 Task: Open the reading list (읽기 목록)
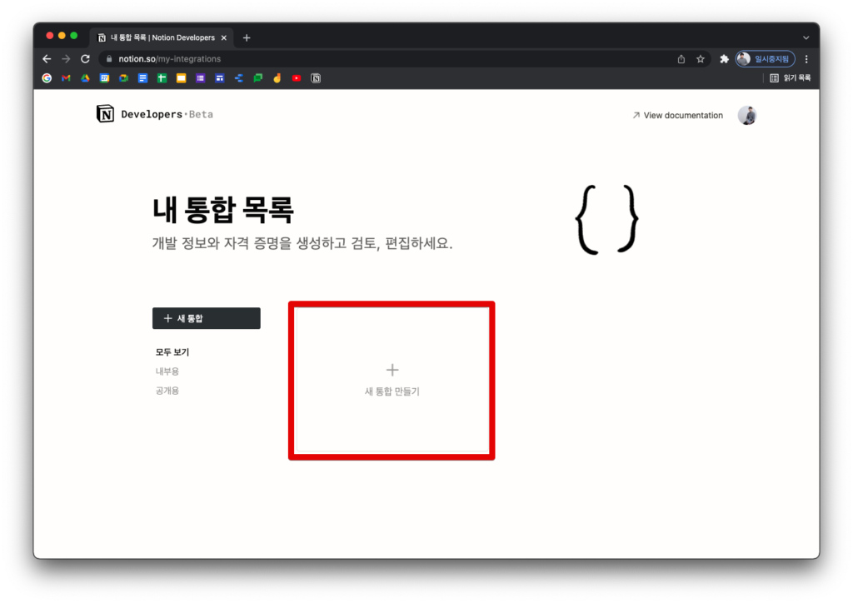click(790, 77)
